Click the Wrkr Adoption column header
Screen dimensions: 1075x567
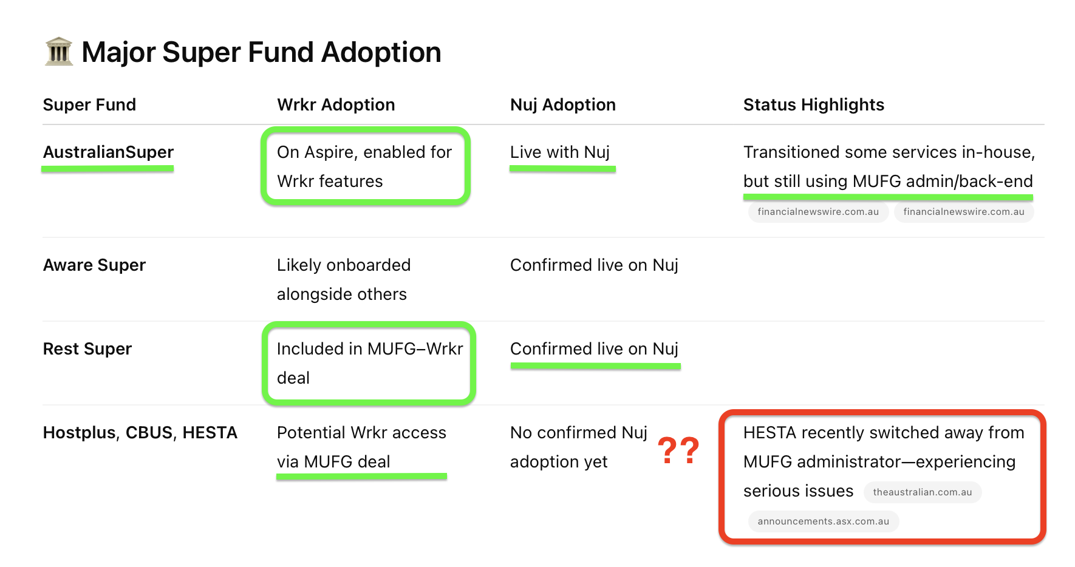(336, 105)
